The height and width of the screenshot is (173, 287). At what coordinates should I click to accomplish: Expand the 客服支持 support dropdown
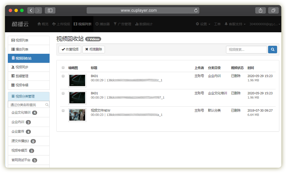point(235,24)
